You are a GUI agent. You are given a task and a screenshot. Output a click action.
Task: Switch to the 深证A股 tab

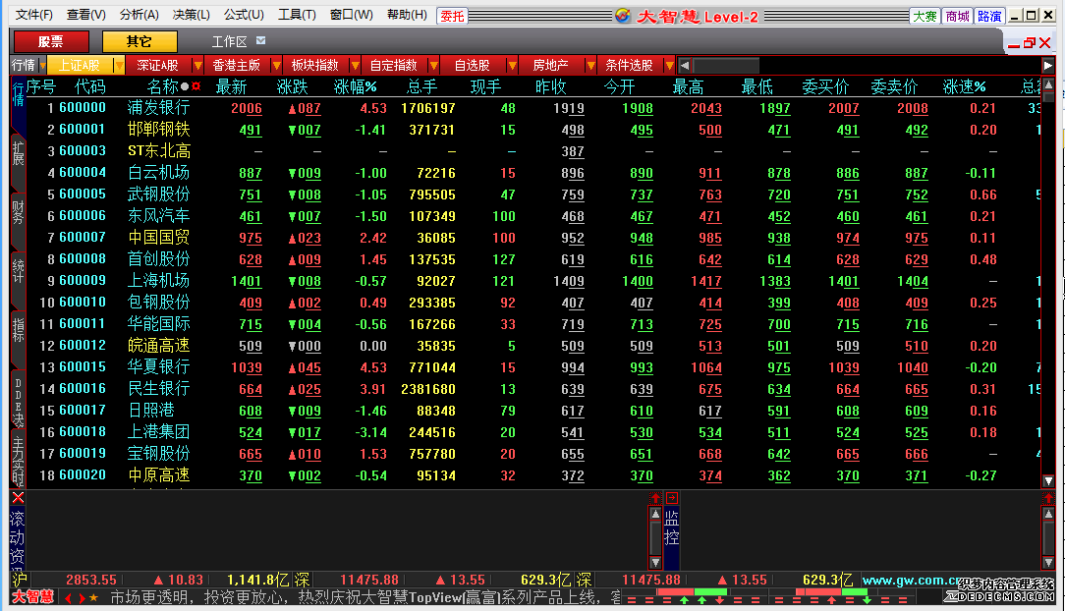tap(157, 65)
